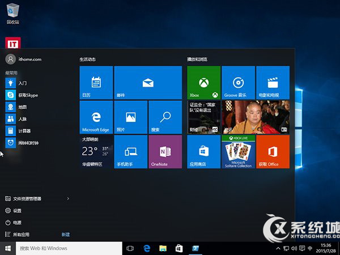Click the 中 input method indicator
Image resolution: width=340 pixels, height=255 pixels.
[310, 248]
